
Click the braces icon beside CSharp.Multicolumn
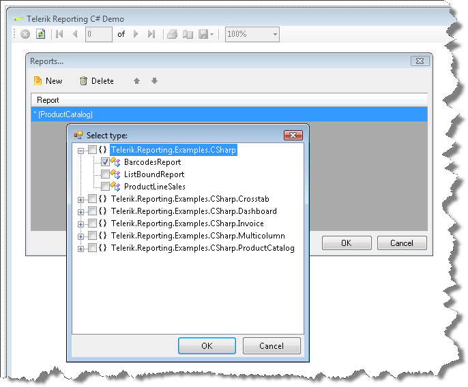[x=102, y=235]
